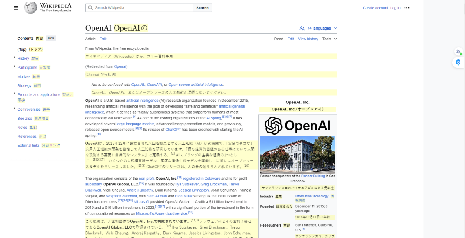Viewport: 465px width, 238px height.
Task: Expand the Participants section in contents
Action: pyautogui.click(x=14, y=66)
